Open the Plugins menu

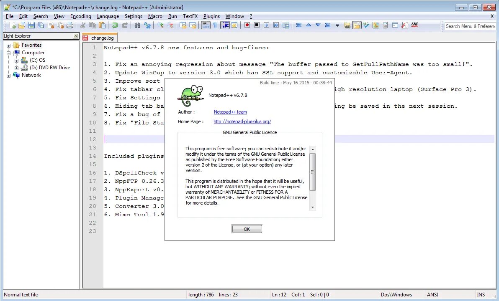tap(211, 16)
